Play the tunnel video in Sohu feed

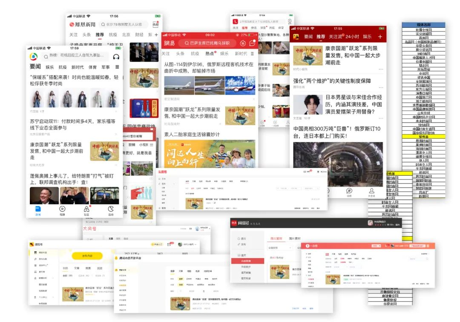coord(338,167)
